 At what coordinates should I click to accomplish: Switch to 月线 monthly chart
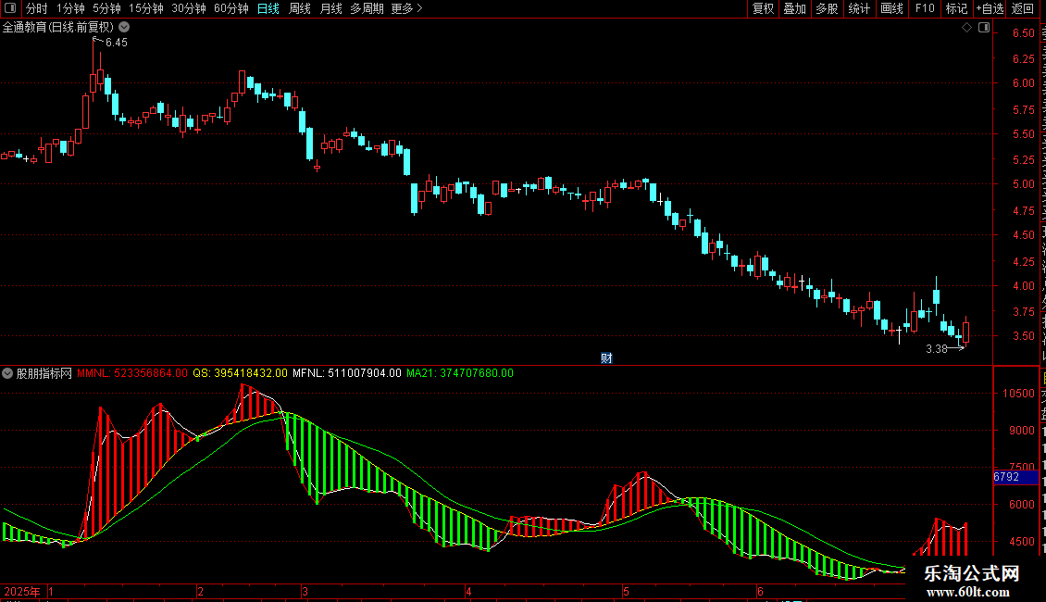pyautogui.click(x=330, y=8)
